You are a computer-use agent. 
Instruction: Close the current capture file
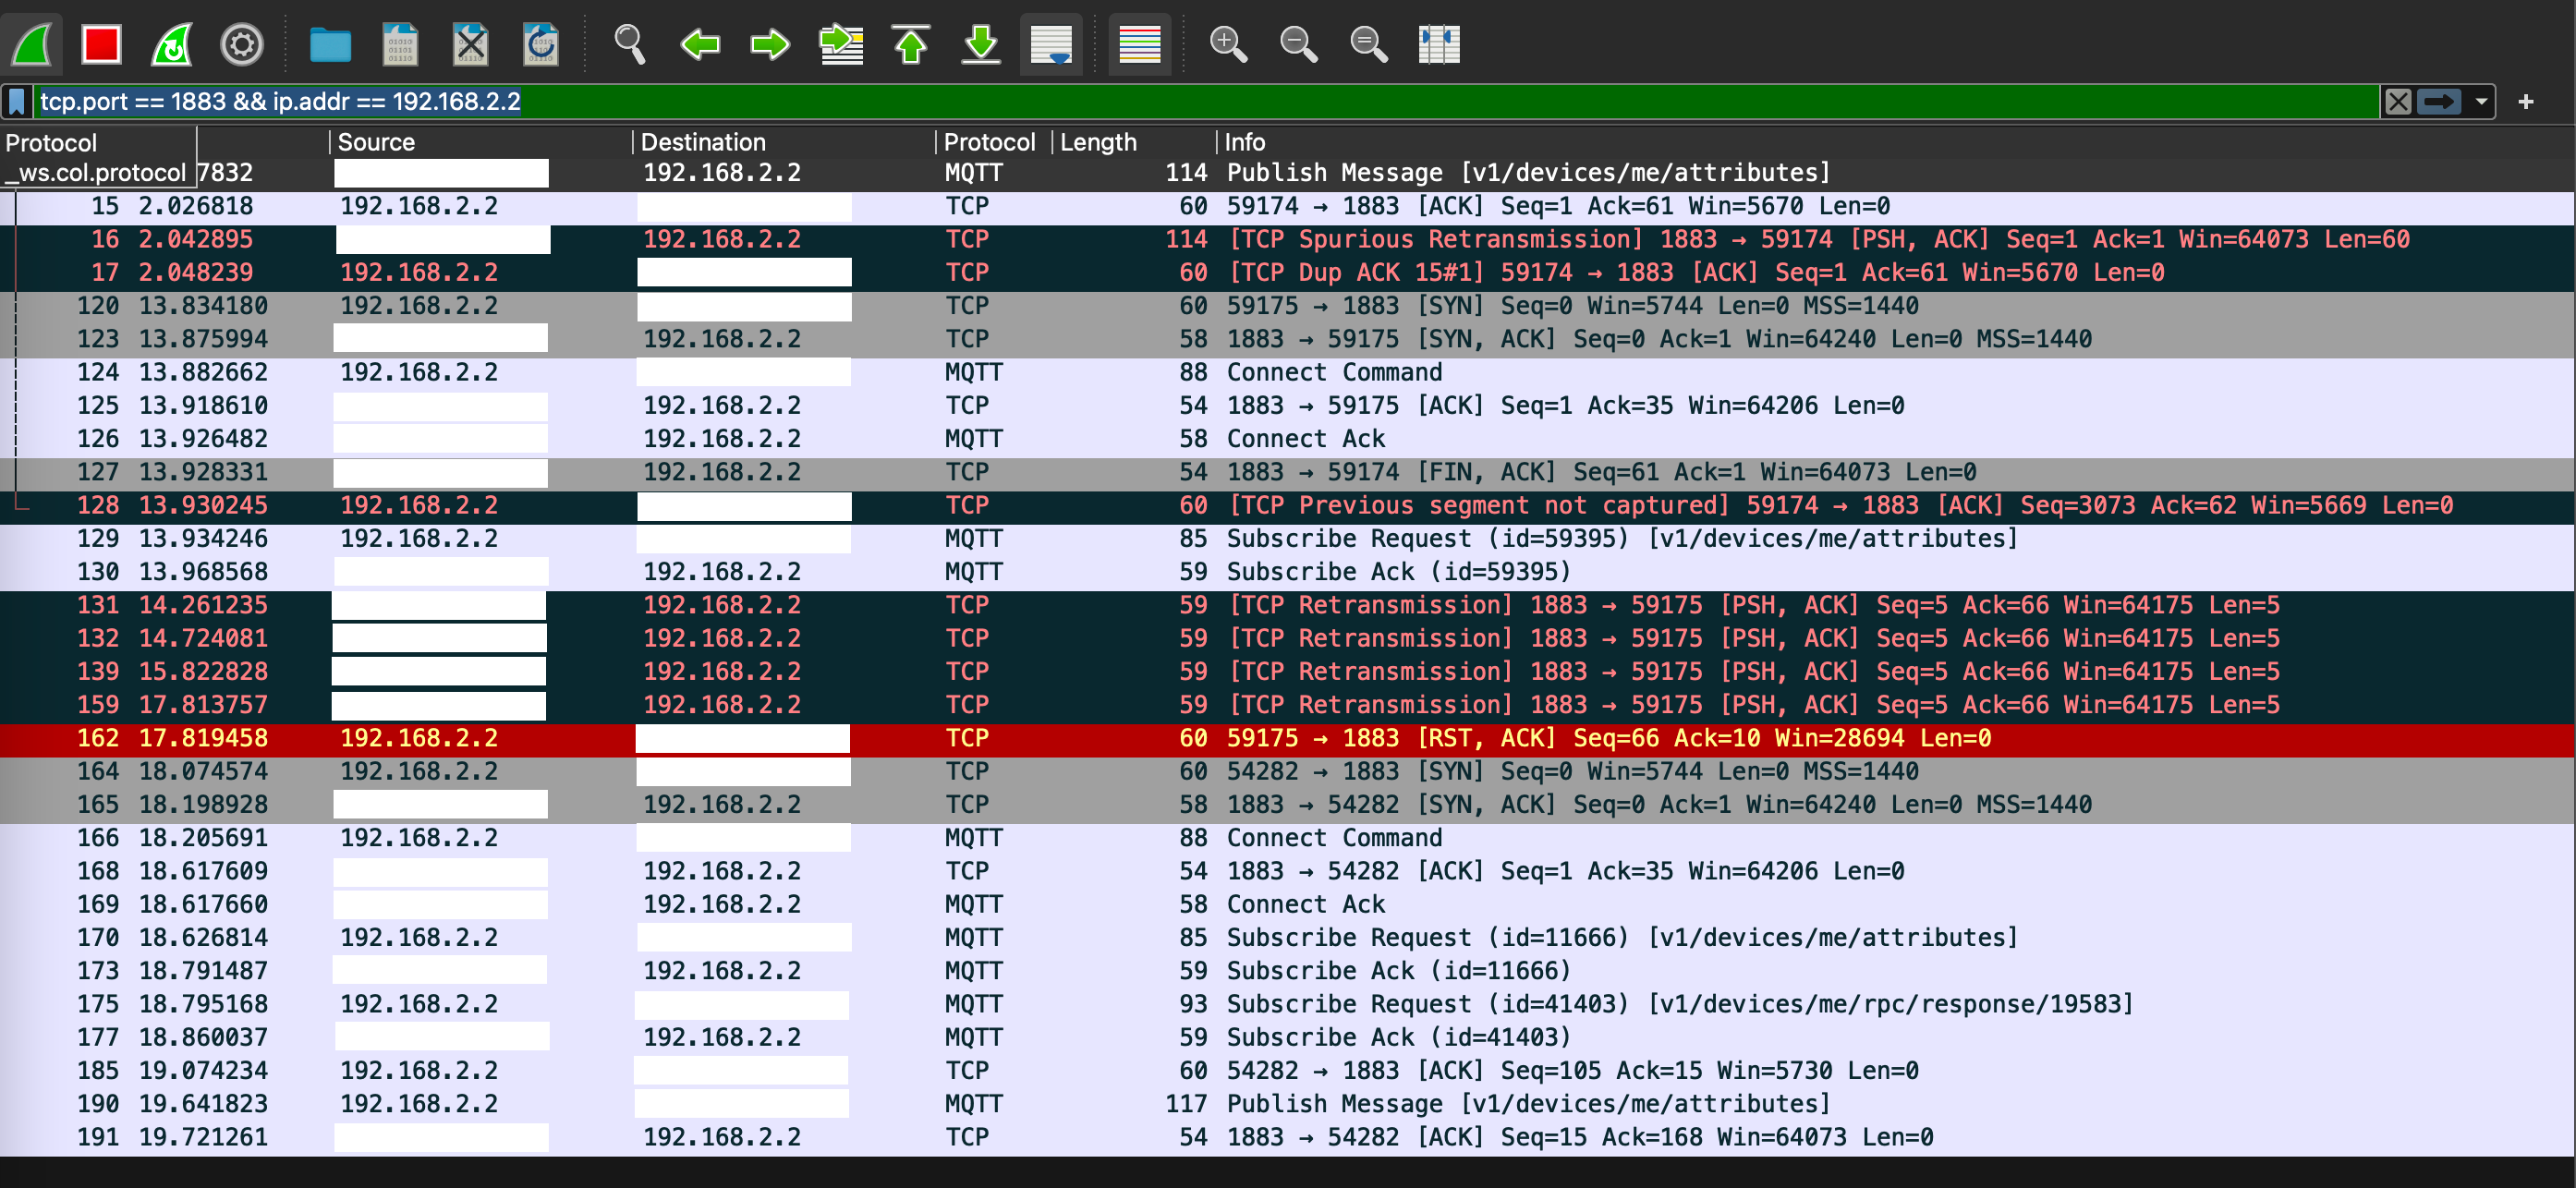470,44
